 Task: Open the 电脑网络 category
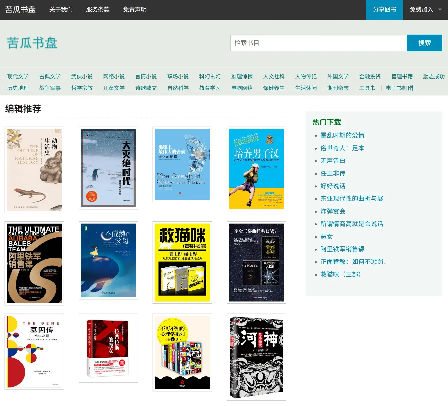(x=242, y=88)
